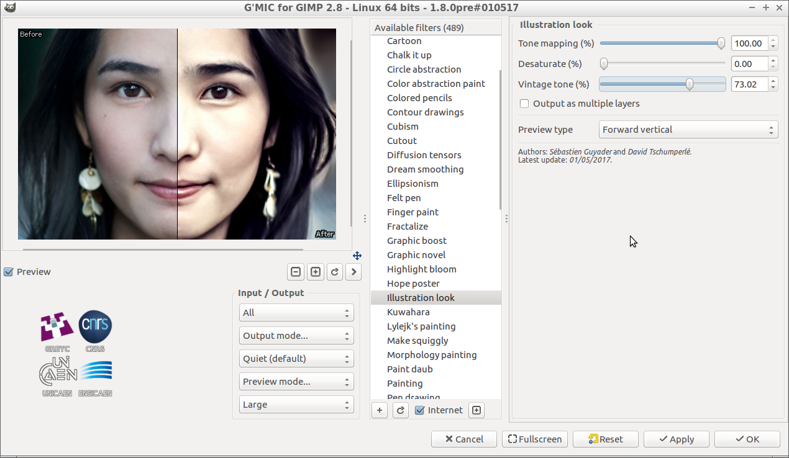Open the Quiet (default) verbosity dropdown
This screenshot has height=458, width=789.
pyautogui.click(x=296, y=359)
